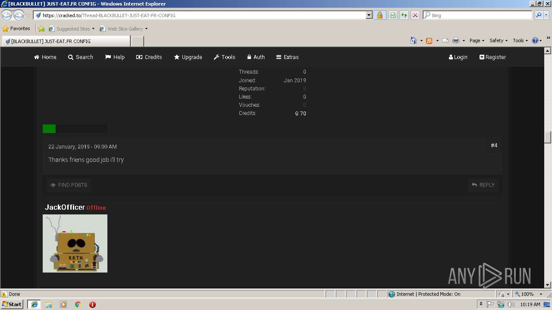The height and width of the screenshot is (310, 552).
Task: Open the Page menu dropdown
Action: click(477, 40)
